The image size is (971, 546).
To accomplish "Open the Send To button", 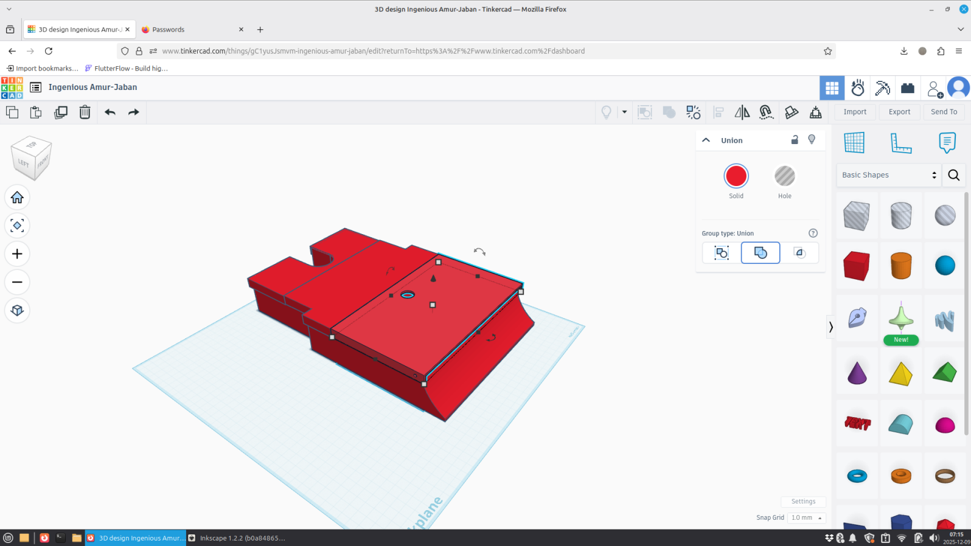I will [944, 112].
